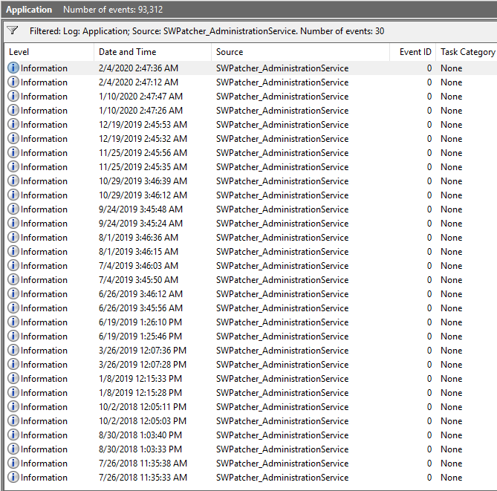Click Source cell in 6/19/2019 1:26:10 PM row

point(282,322)
